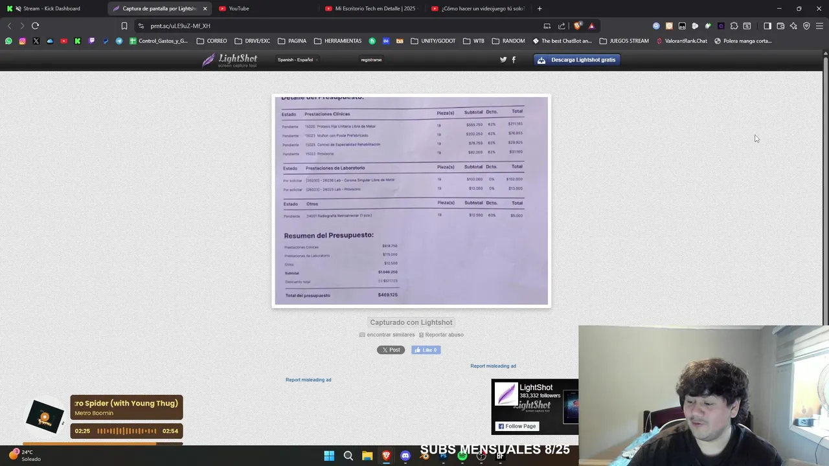Open the share icon in address bar
829x466 pixels.
pyautogui.click(x=562, y=26)
